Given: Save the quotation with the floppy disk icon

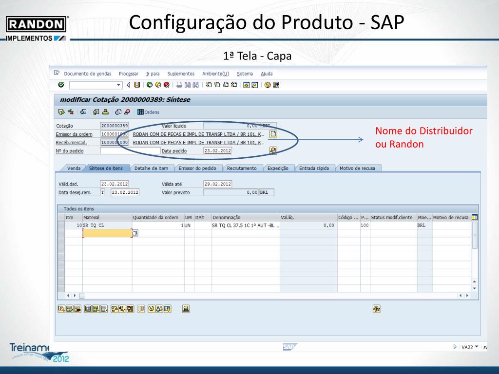Looking at the screenshot, I should [137, 85].
